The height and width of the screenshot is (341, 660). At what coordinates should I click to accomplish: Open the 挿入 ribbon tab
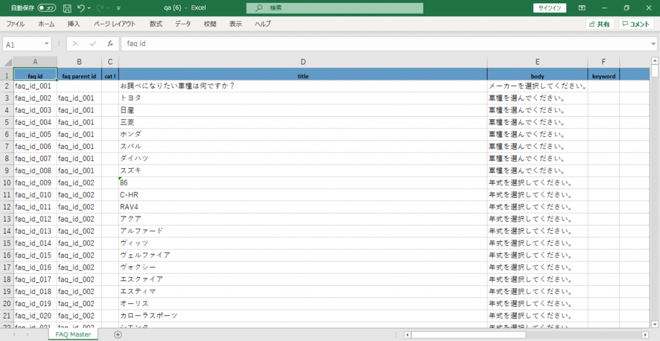tap(73, 24)
